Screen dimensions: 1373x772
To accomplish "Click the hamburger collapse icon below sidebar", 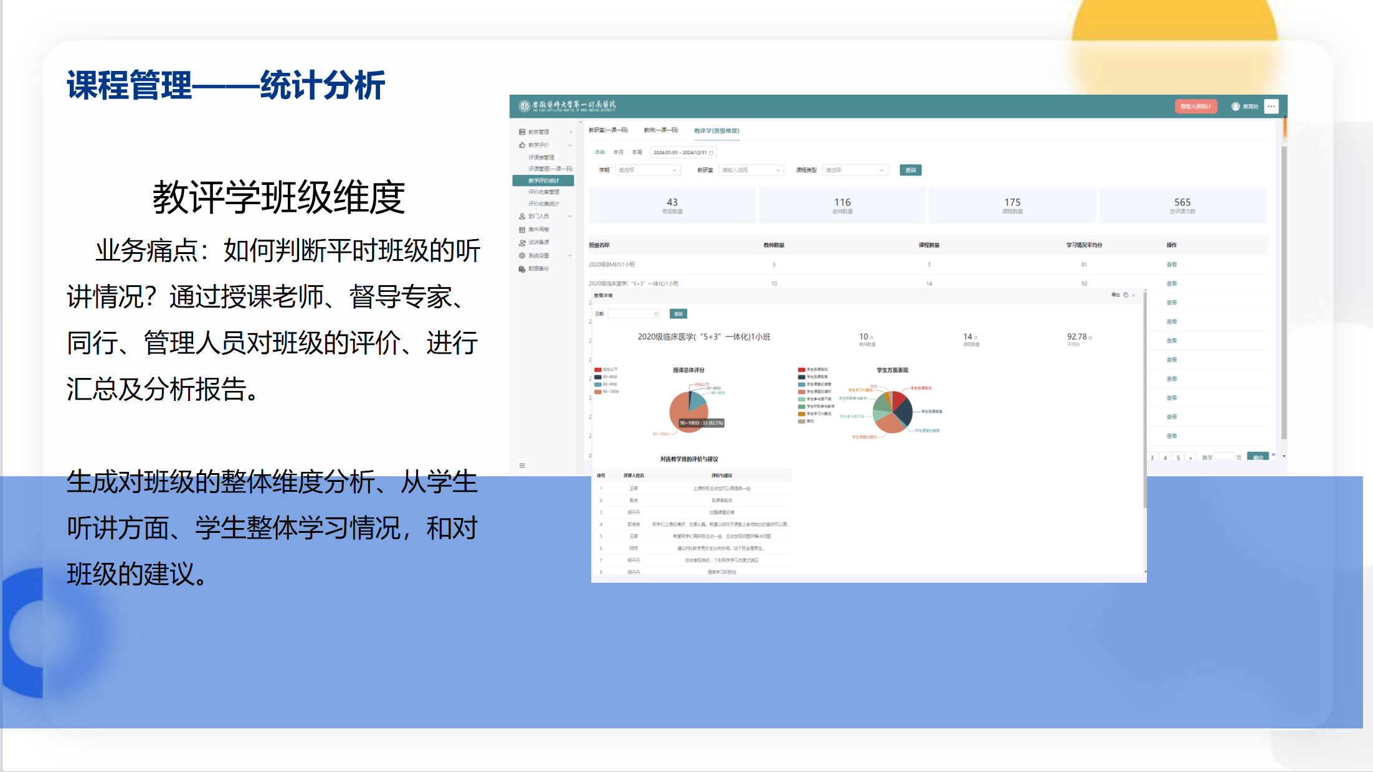I will pos(522,465).
